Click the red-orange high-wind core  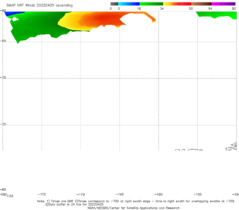click(x=105, y=18)
